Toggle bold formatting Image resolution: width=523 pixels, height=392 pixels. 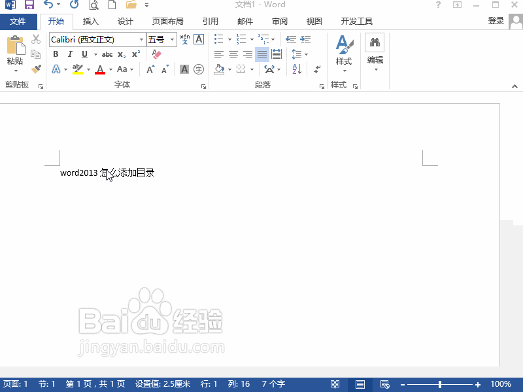(56, 54)
